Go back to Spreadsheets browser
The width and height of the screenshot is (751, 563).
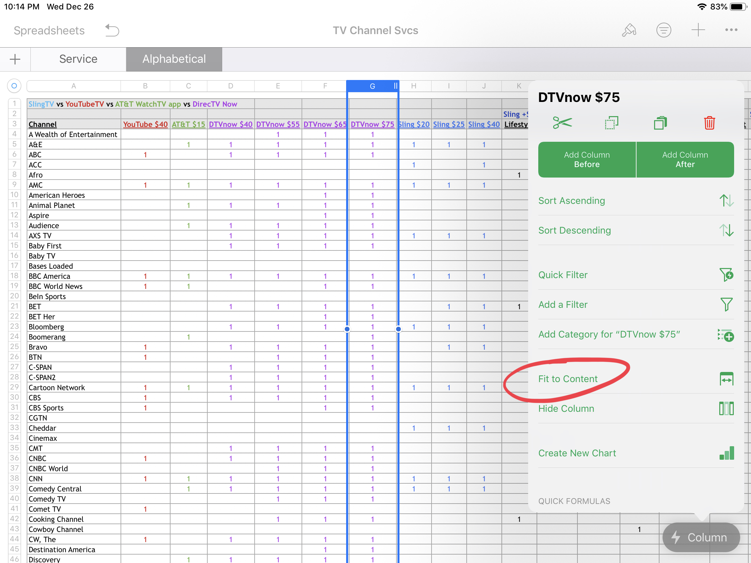pos(49,30)
